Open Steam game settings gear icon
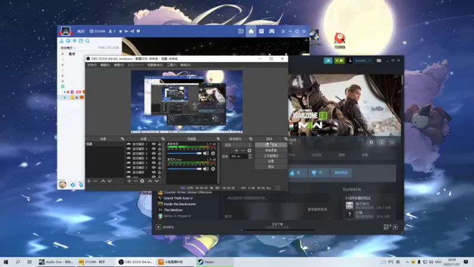The image size is (474, 267). pyautogui.click(x=371, y=142)
